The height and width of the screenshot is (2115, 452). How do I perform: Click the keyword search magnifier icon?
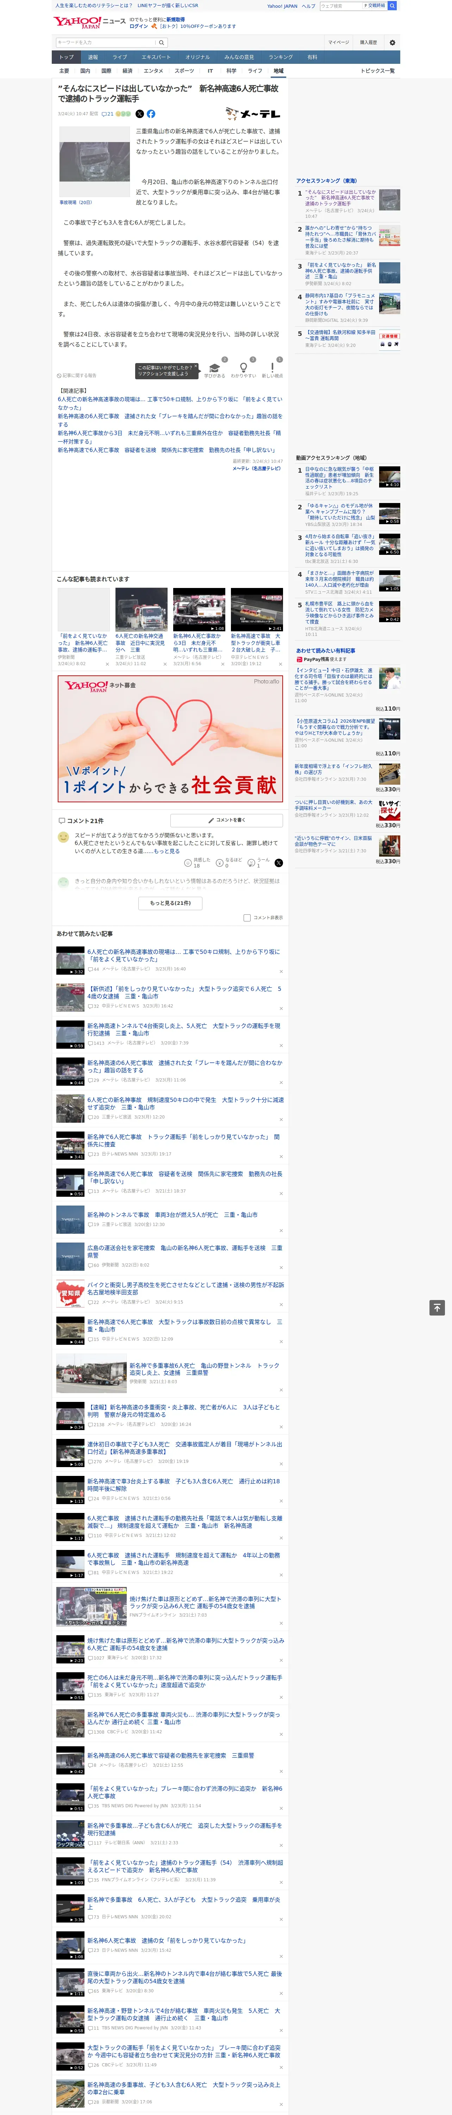click(x=162, y=43)
